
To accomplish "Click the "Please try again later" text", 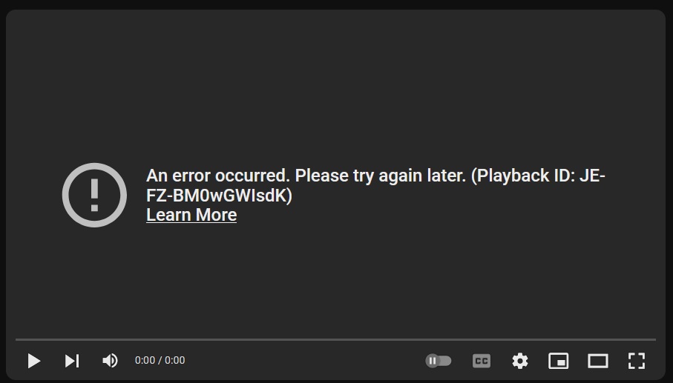I will (x=381, y=176).
